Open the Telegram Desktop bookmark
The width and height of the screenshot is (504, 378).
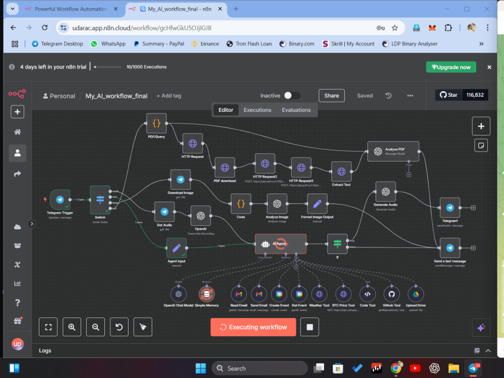point(57,44)
